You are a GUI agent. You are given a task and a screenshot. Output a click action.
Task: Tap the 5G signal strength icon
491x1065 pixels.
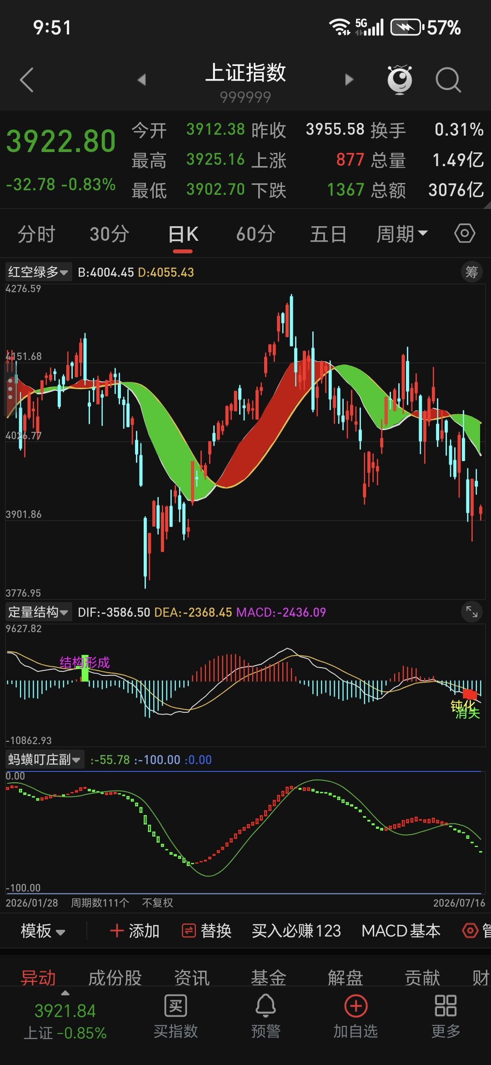[370, 27]
